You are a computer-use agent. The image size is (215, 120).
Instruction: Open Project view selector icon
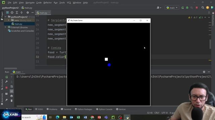(x=7, y=13)
